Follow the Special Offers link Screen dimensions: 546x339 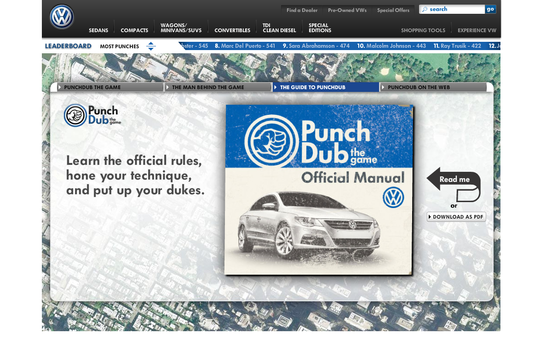[x=393, y=10]
